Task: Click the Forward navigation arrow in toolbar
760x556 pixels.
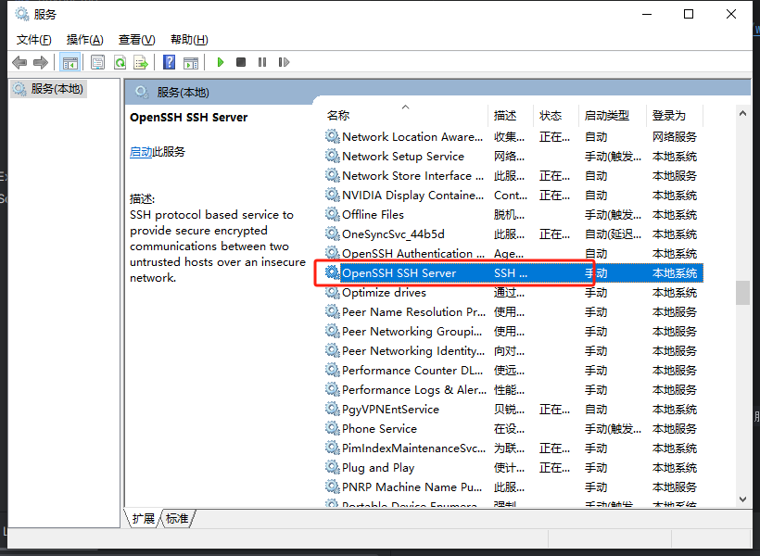Action: click(x=40, y=62)
